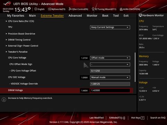Open the My Favorites tab
167x125 pixels.
pos(16,16)
